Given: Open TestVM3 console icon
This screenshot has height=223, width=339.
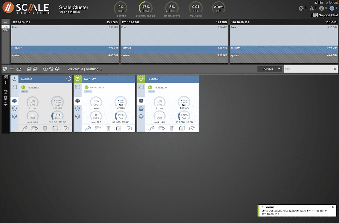Looking at the screenshot, I should [141, 87].
